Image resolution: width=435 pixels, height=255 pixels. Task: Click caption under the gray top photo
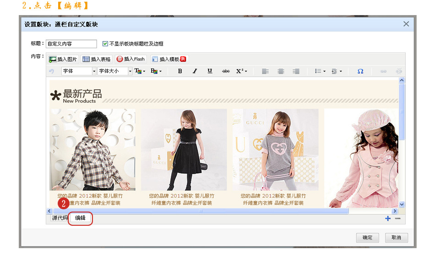pos(273,199)
